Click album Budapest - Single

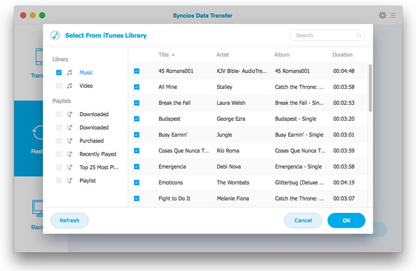pyautogui.click(x=296, y=119)
